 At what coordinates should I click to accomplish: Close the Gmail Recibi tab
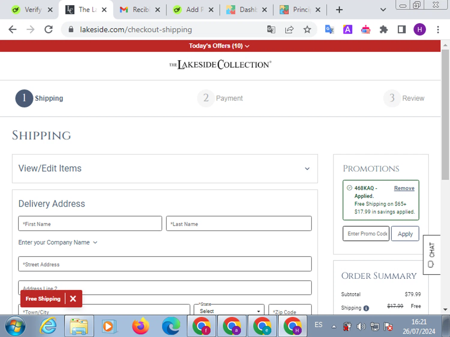point(157,10)
